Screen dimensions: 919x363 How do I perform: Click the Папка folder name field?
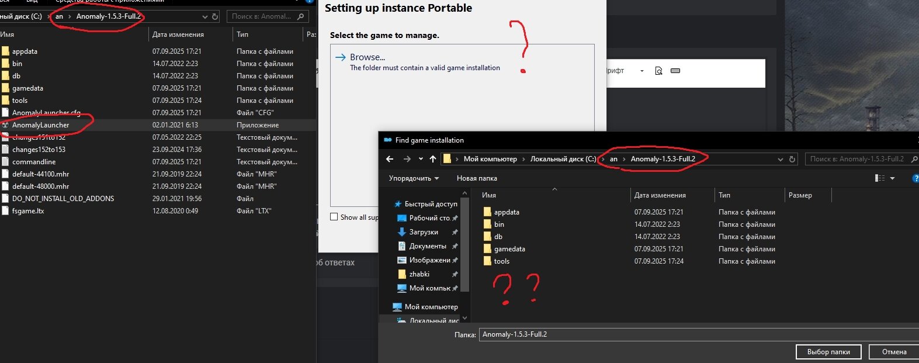[699, 334]
